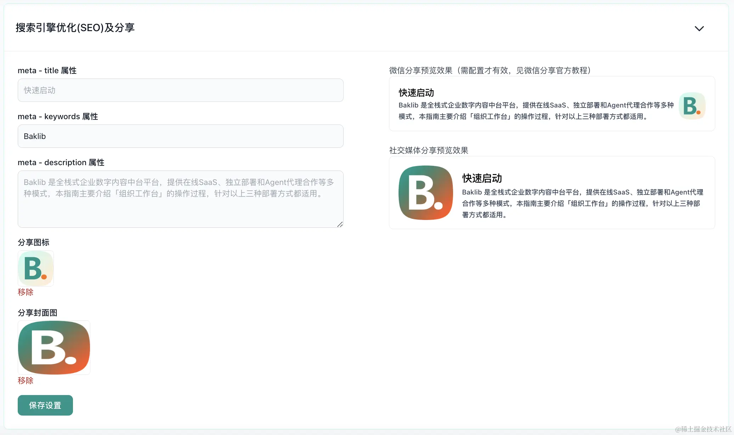Click the textarea resize handle corner
Viewport: 734px width, 435px height.
pos(340,224)
